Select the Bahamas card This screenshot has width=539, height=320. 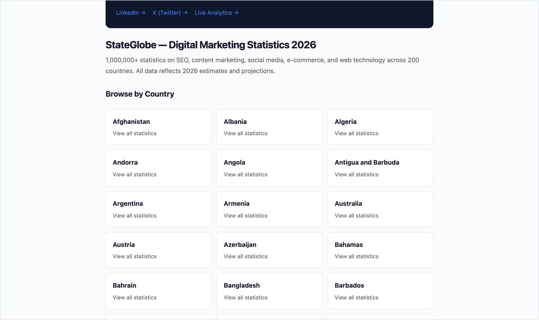(x=380, y=250)
